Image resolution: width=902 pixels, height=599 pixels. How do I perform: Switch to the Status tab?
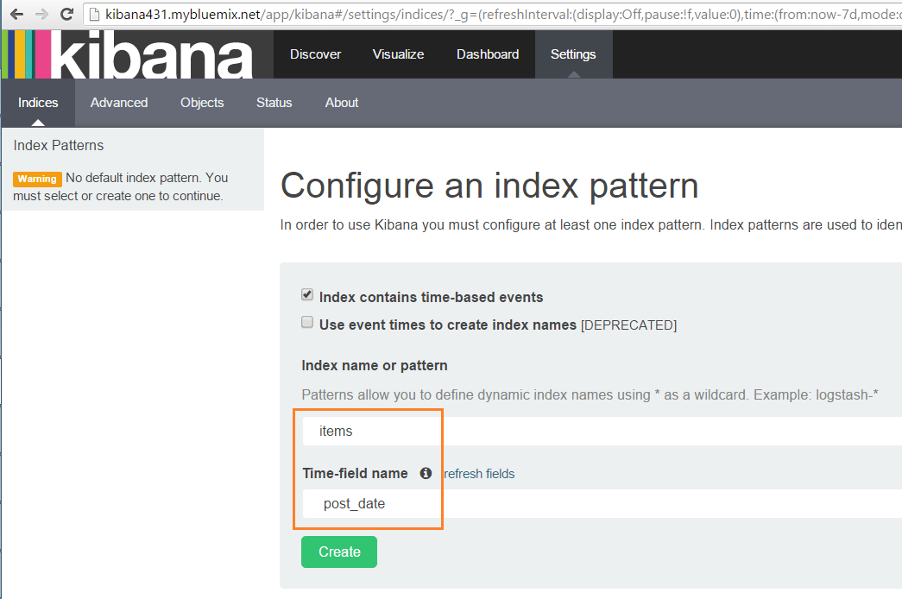(274, 103)
